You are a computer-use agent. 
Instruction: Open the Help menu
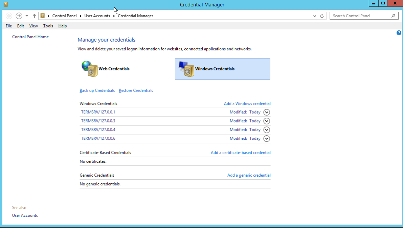click(x=63, y=26)
